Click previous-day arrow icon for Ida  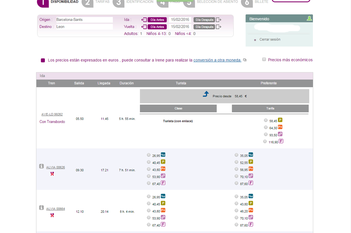tap(144, 20)
